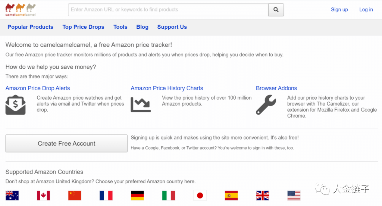Select the China flag

click(75, 195)
